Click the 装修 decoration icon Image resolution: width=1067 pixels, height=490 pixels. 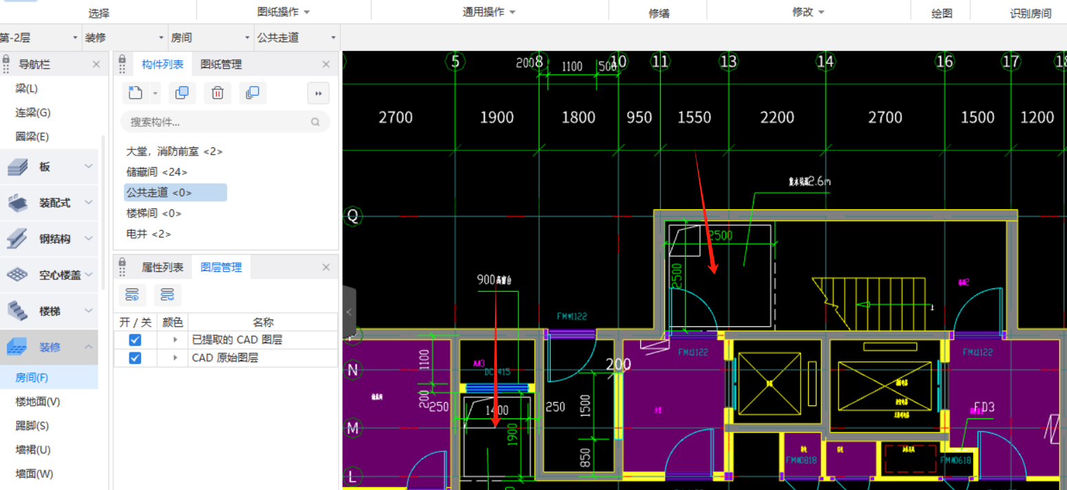pos(17,347)
